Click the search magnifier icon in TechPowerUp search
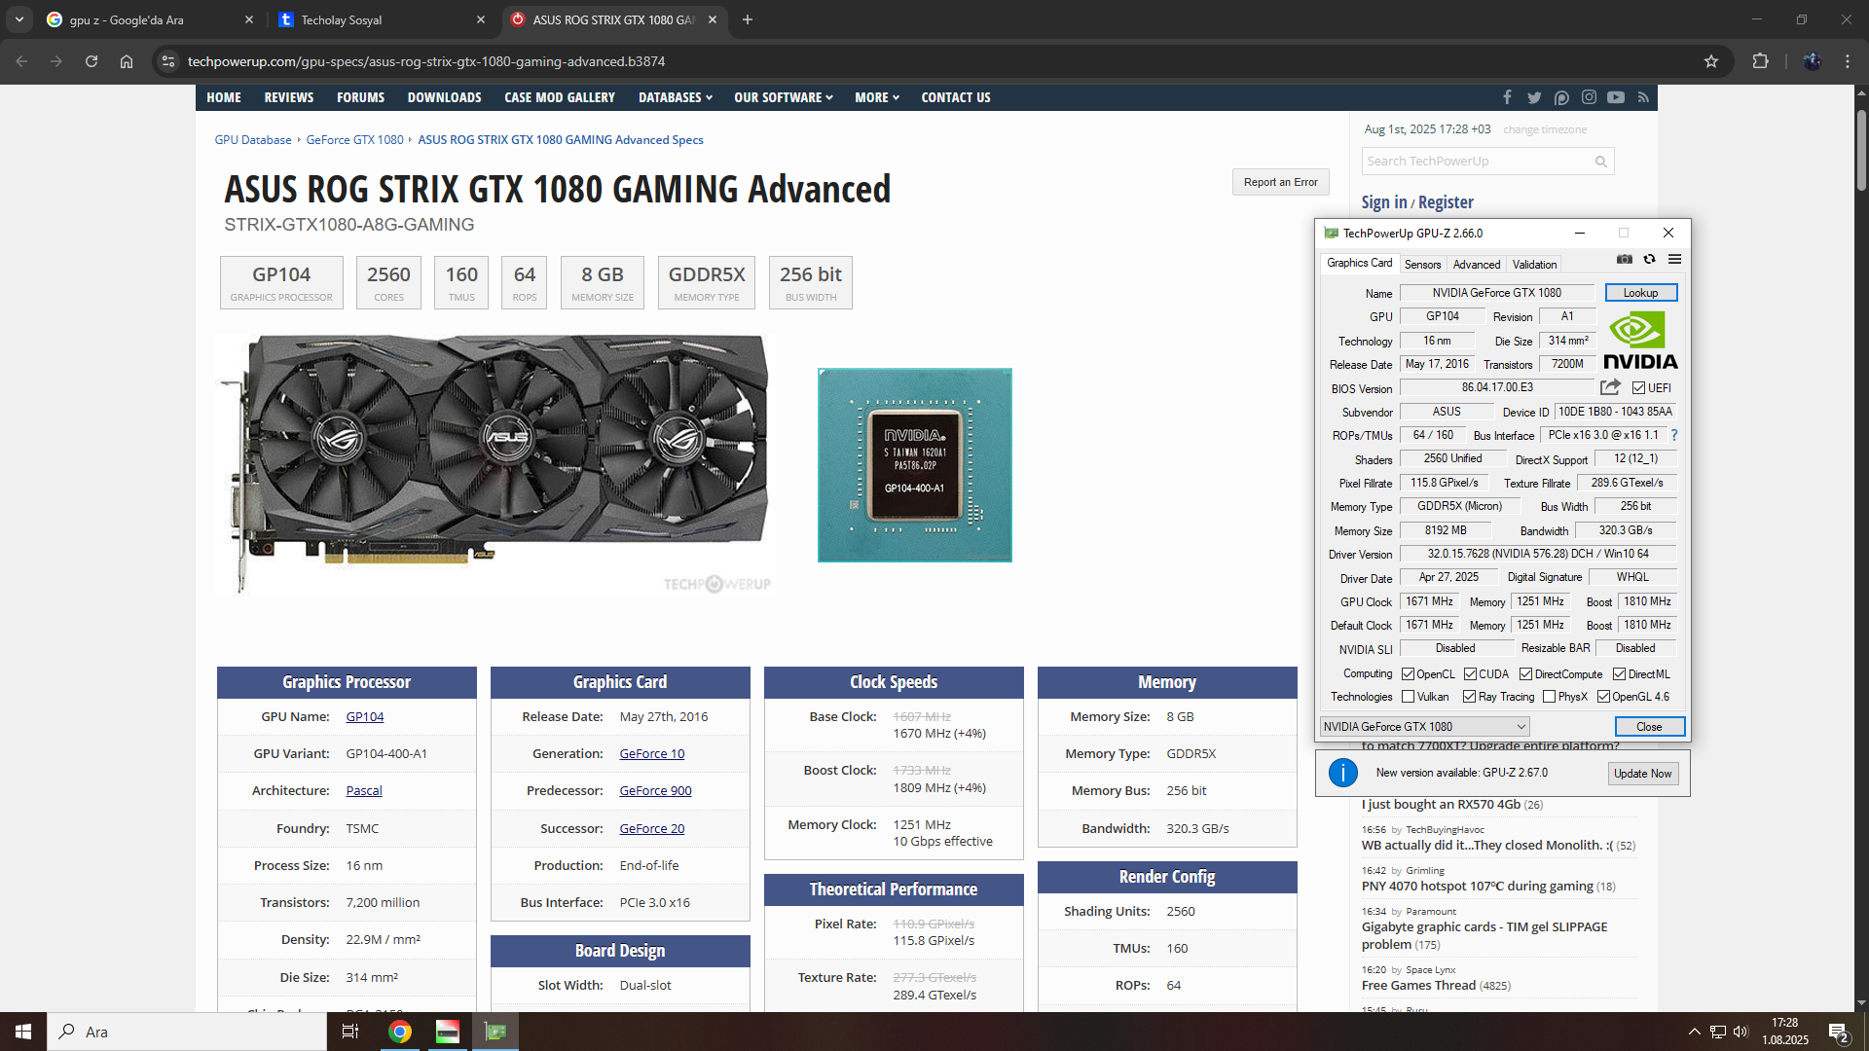The height and width of the screenshot is (1051, 1869). click(1600, 162)
